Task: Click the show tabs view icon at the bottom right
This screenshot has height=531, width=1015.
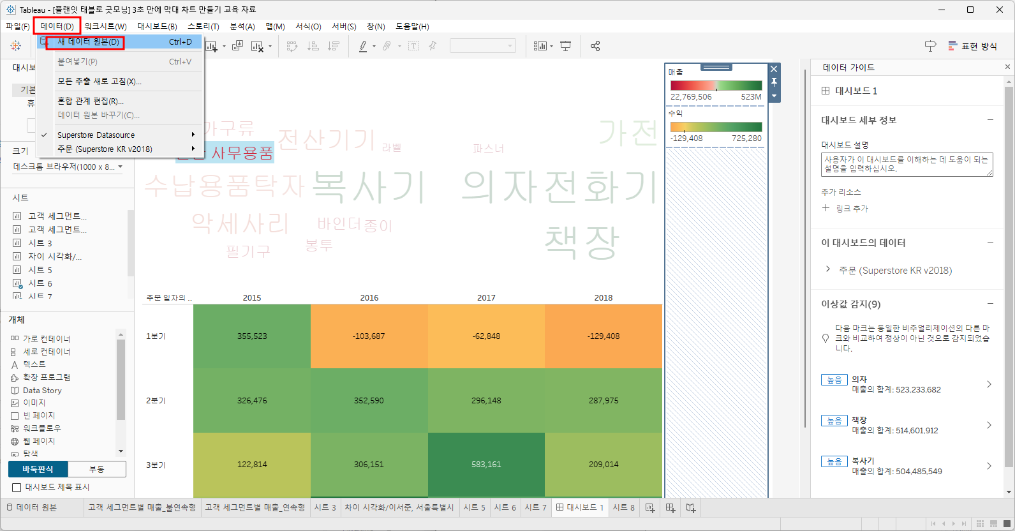Action: click(1006, 524)
